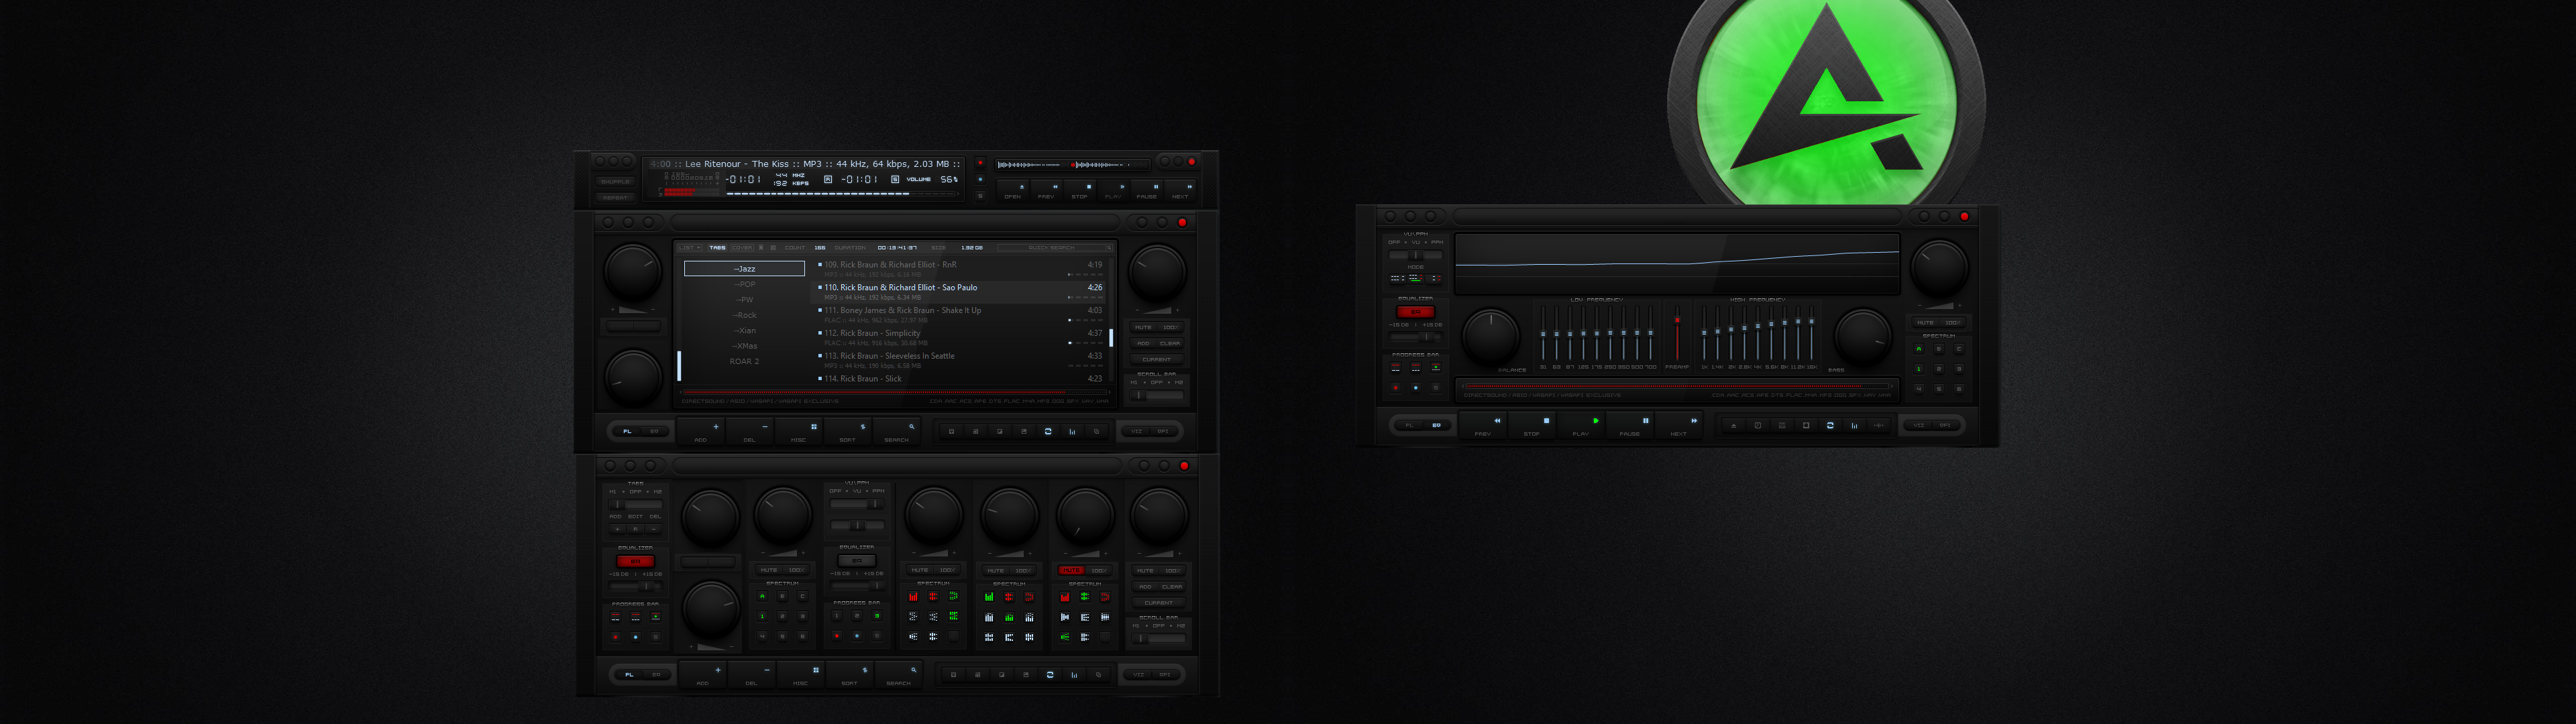The width and height of the screenshot is (2576, 724).
Task: Click Search icon in playlist window
Action: pos(897,432)
